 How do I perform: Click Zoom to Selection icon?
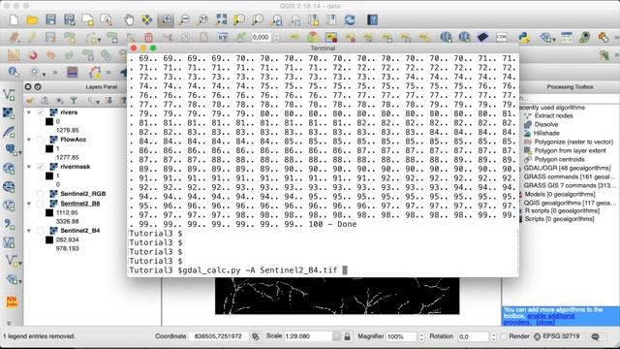[239, 19]
